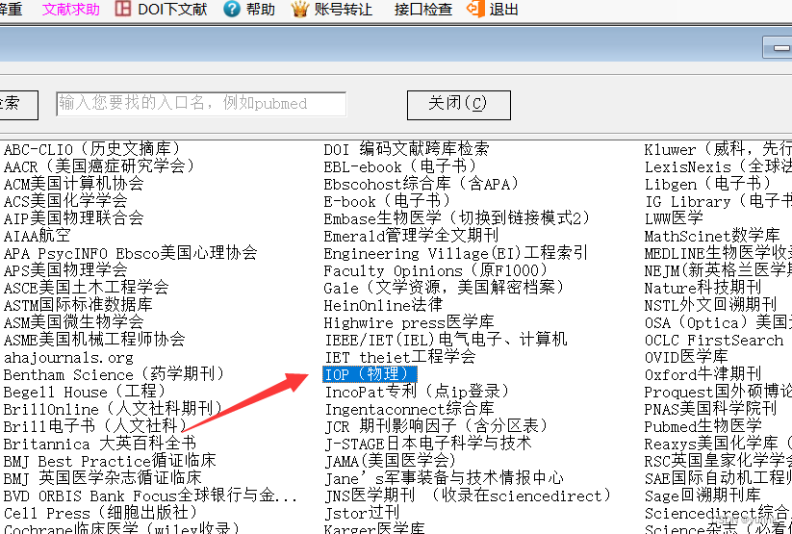This screenshot has width=792, height=534.
Task: Select Embase生物医学 entry
Action: (458, 218)
